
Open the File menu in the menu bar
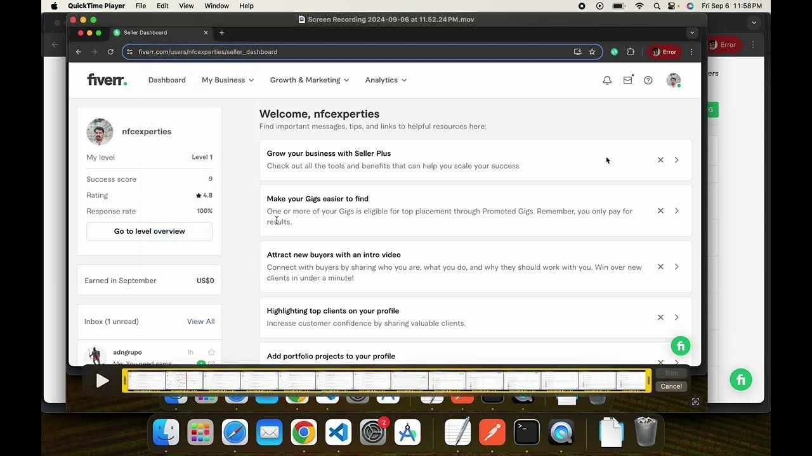coord(141,6)
